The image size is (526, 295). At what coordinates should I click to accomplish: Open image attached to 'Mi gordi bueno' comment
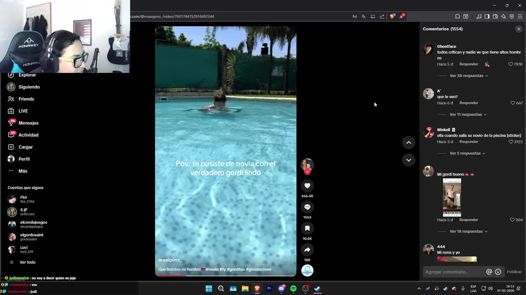click(452, 197)
